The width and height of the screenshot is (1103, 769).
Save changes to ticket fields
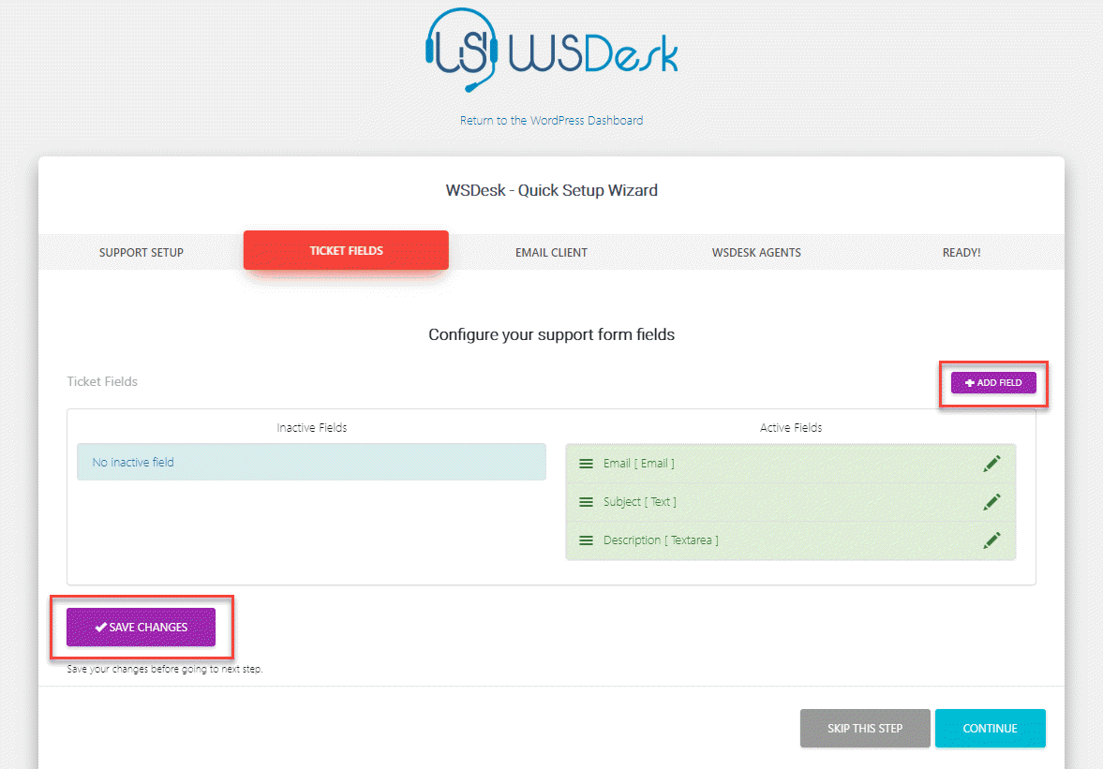141,627
